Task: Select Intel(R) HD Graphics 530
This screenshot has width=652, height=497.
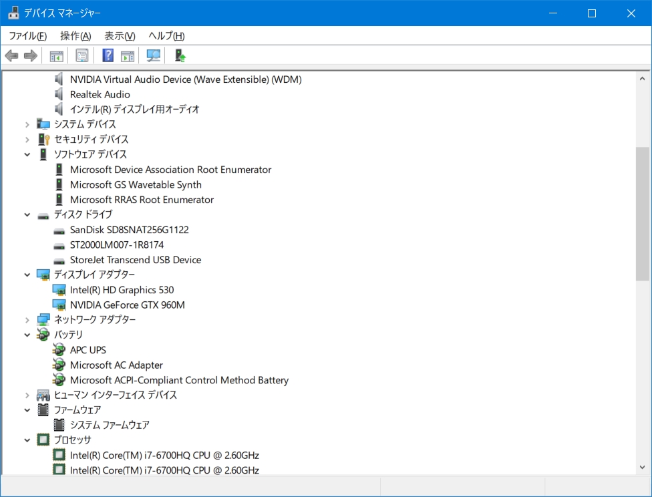Action: [x=122, y=290]
